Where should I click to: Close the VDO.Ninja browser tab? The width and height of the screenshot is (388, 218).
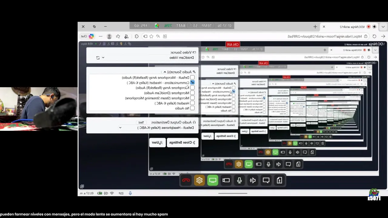324,27
